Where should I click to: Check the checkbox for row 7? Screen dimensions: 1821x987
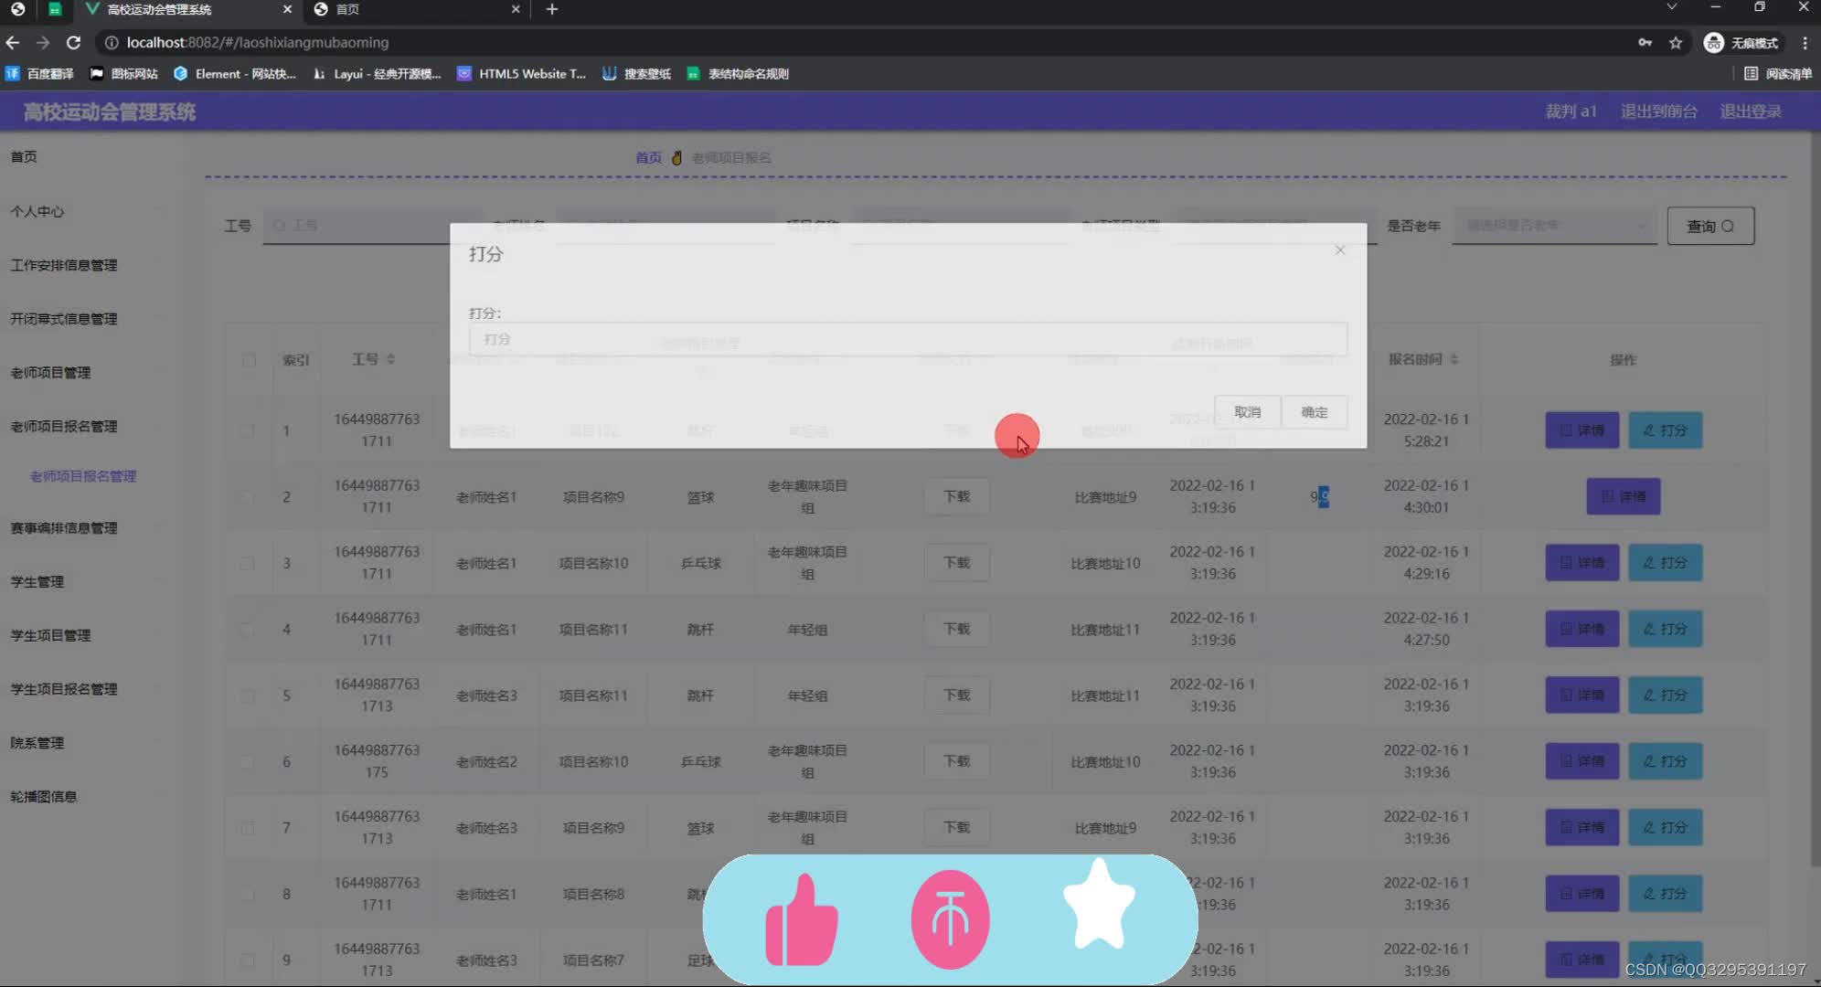click(247, 828)
